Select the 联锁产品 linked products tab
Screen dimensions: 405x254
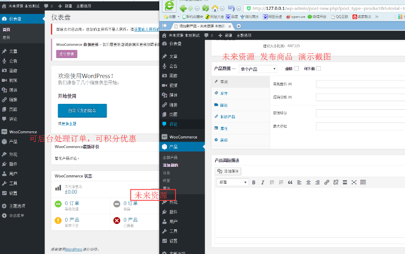tap(240, 117)
